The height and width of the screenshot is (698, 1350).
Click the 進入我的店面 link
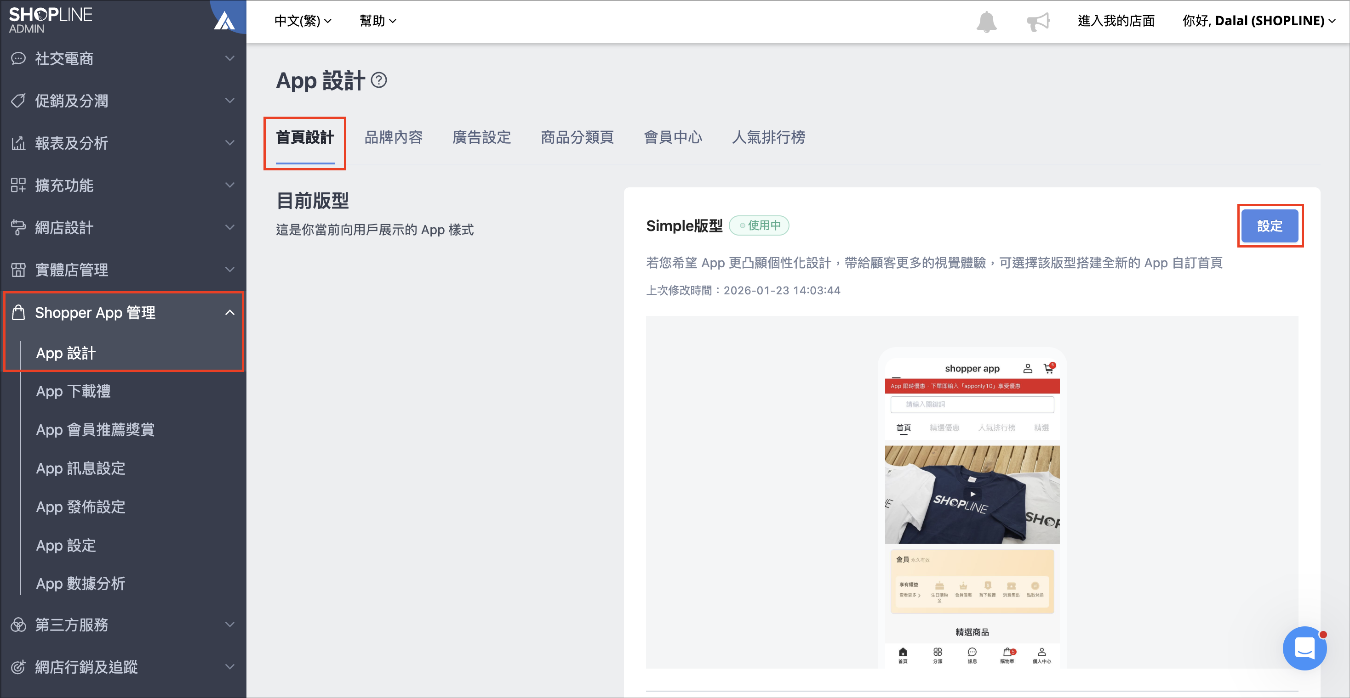click(x=1116, y=21)
